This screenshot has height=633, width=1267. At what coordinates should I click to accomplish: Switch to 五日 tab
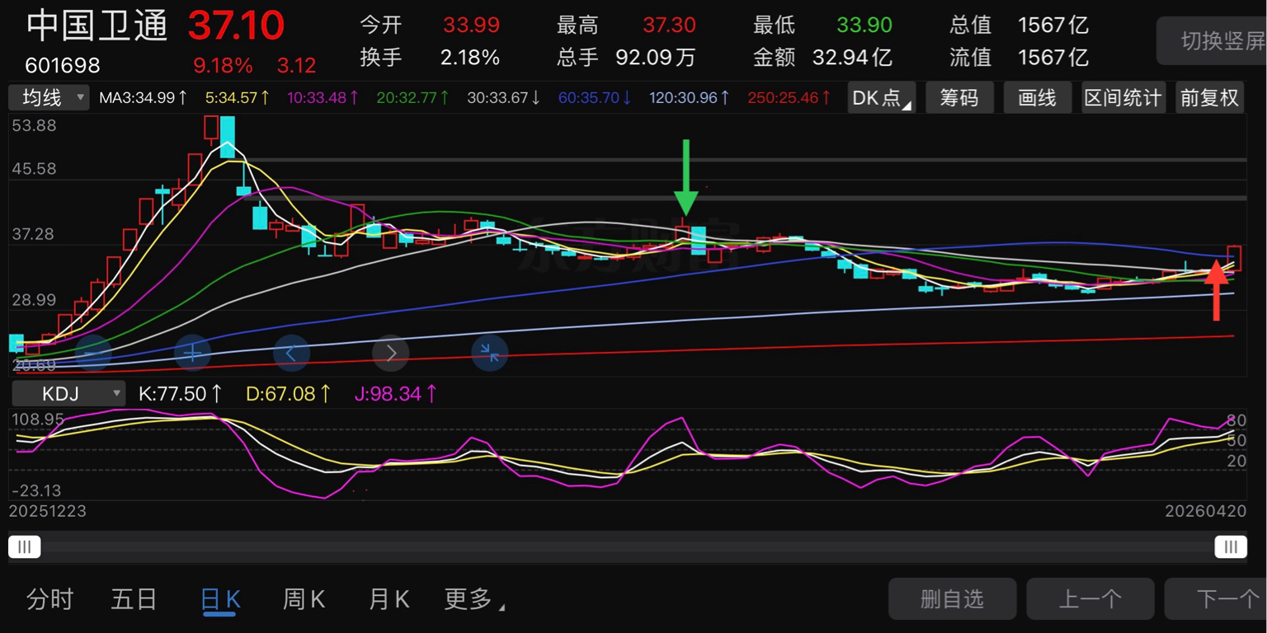click(134, 599)
